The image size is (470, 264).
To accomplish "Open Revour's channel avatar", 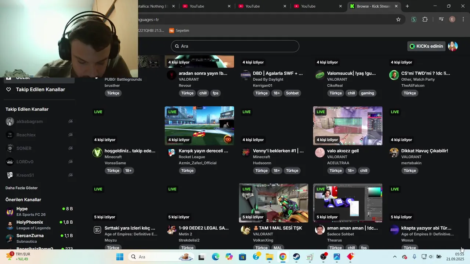I will pyautogui.click(x=171, y=75).
